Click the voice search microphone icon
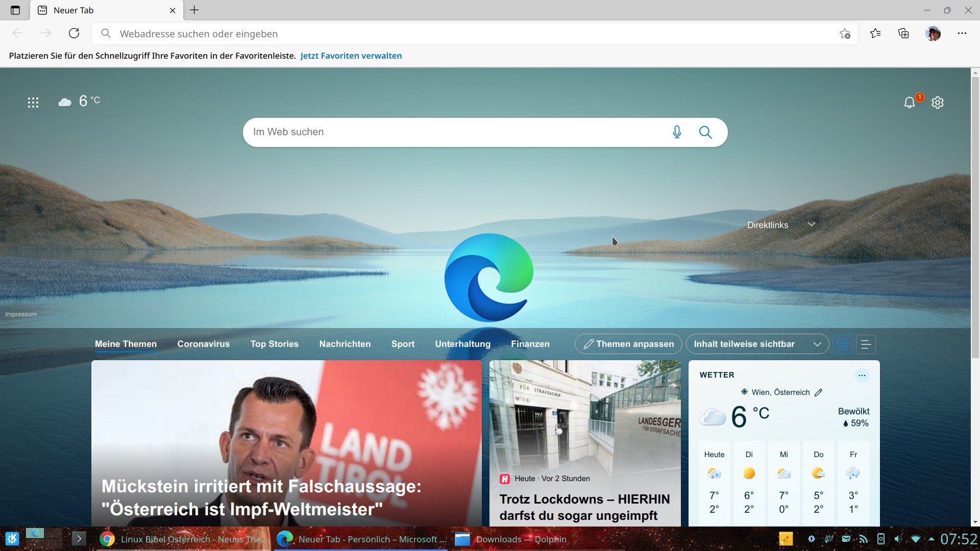Viewport: 980px width, 551px height. point(676,132)
